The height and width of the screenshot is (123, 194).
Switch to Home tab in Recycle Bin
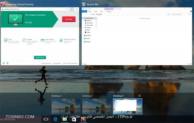click(90, 11)
